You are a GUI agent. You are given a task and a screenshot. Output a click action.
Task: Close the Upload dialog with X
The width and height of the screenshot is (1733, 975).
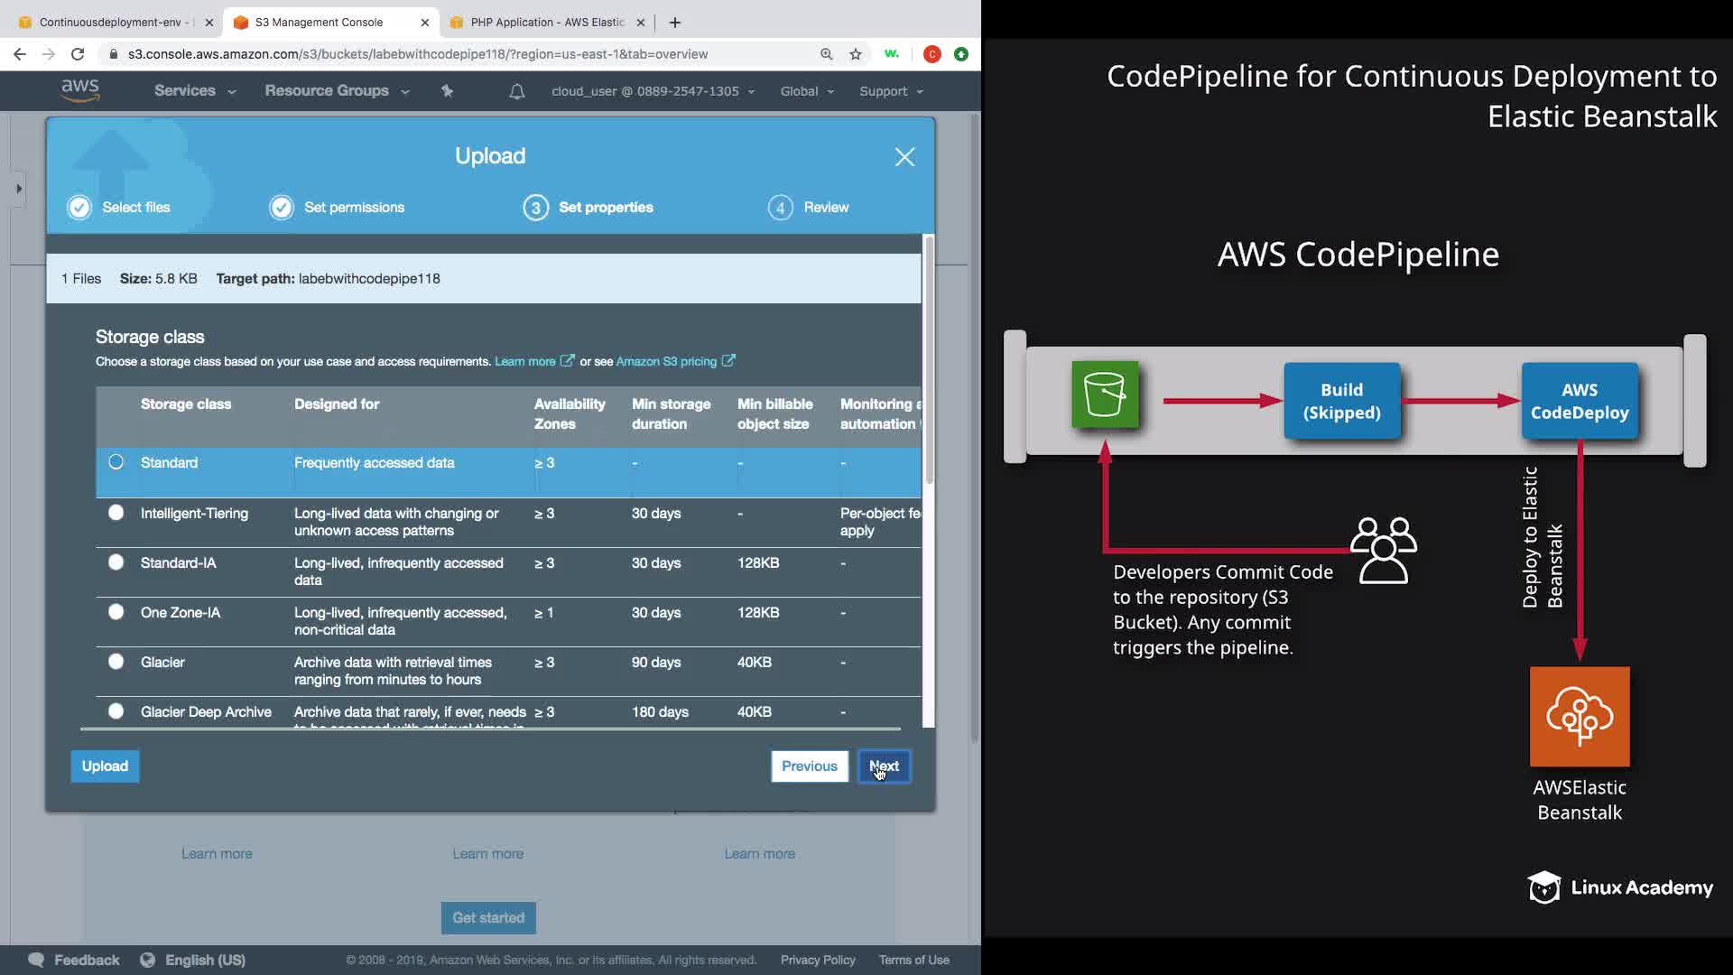pyautogui.click(x=904, y=157)
